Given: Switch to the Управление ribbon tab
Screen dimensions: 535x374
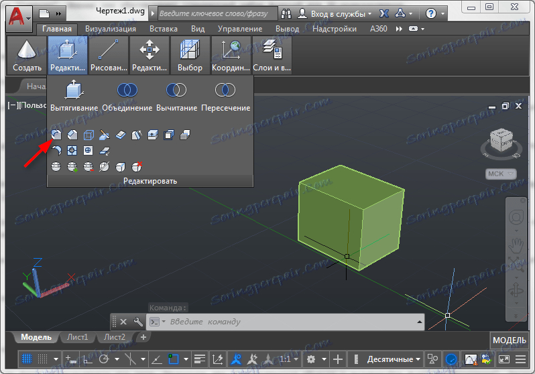Looking at the screenshot, I should pos(240,29).
